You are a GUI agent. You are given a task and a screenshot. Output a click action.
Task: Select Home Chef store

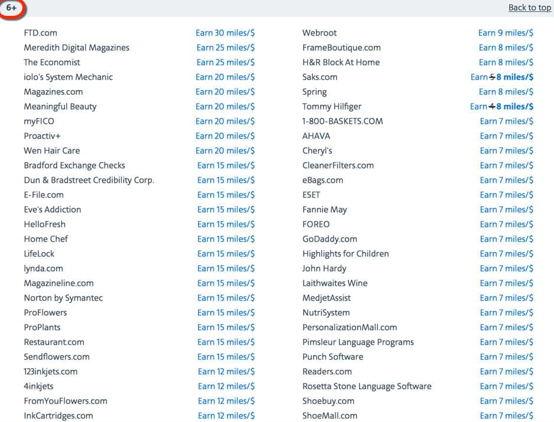[45, 239]
